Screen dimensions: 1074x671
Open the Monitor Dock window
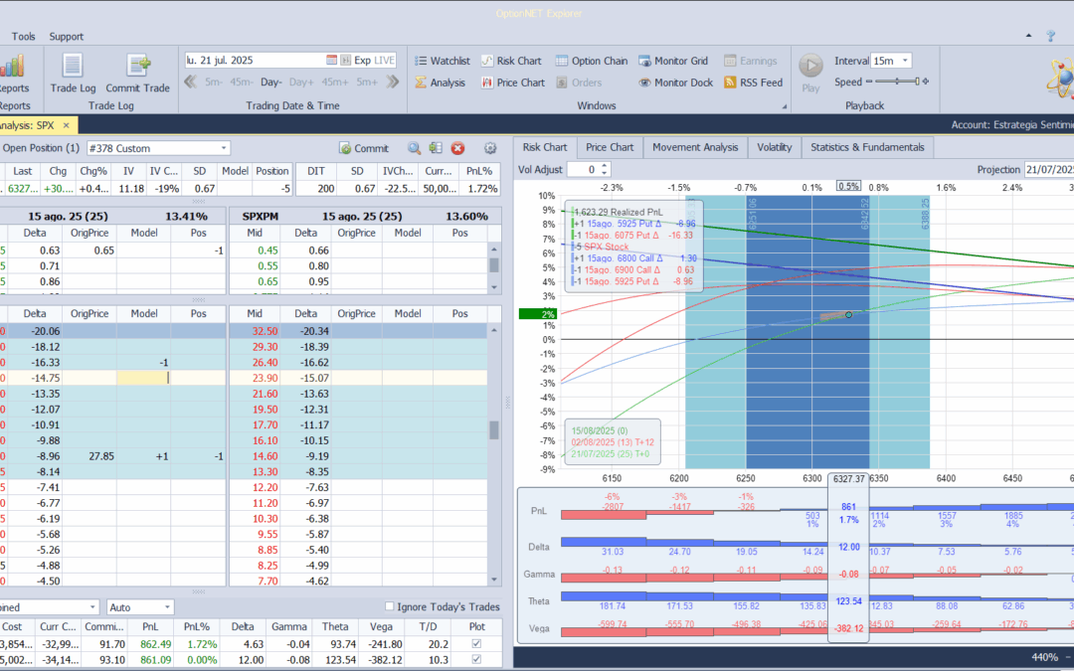[676, 83]
